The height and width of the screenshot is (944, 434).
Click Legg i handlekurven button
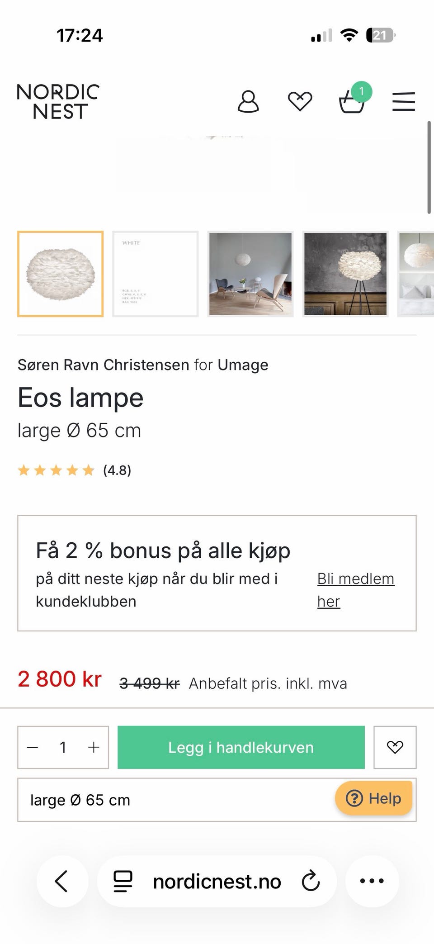[241, 747]
